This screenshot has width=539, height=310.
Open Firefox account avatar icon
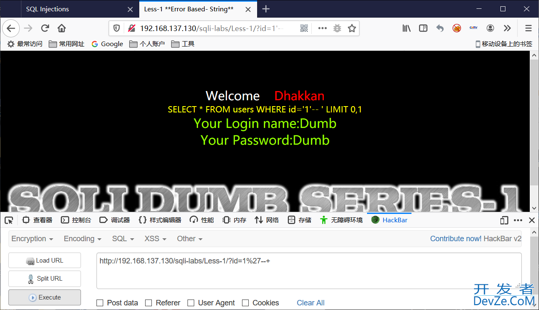pos(490,28)
